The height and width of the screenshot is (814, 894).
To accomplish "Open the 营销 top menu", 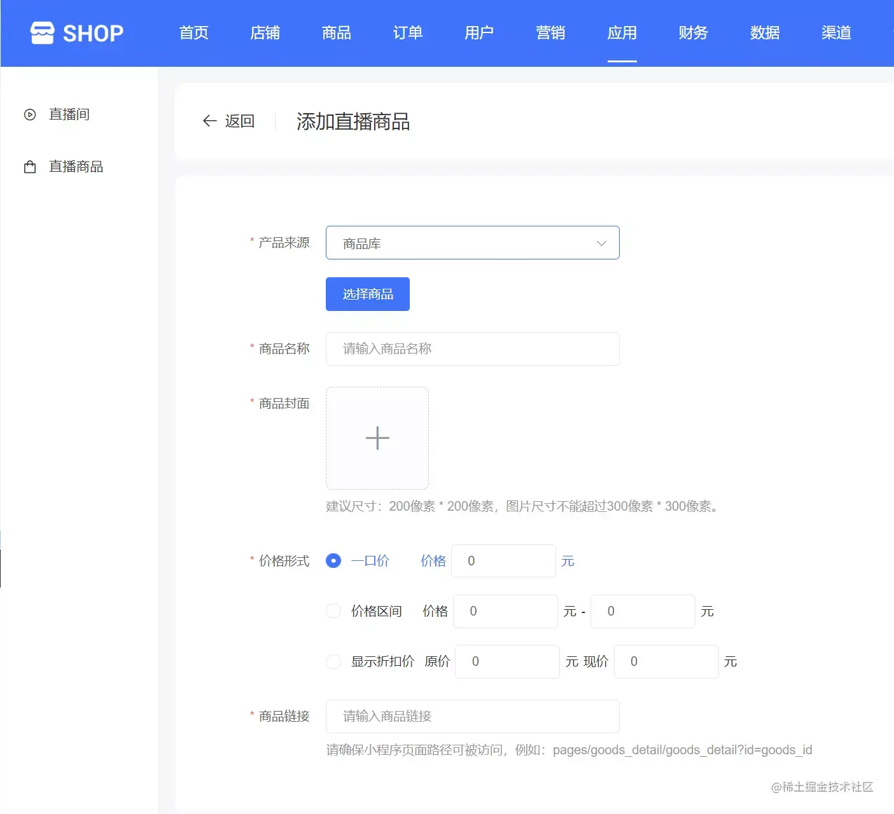I will coord(551,33).
